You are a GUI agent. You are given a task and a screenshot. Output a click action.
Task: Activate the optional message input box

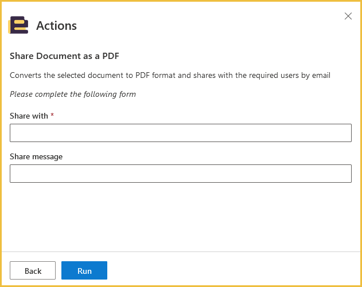pyautogui.click(x=181, y=174)
